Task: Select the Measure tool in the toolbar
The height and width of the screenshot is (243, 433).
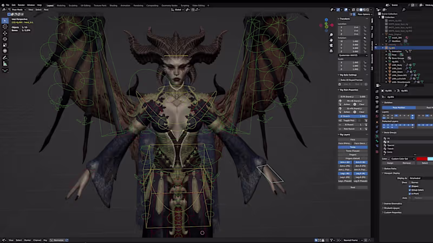Action: 5,63
